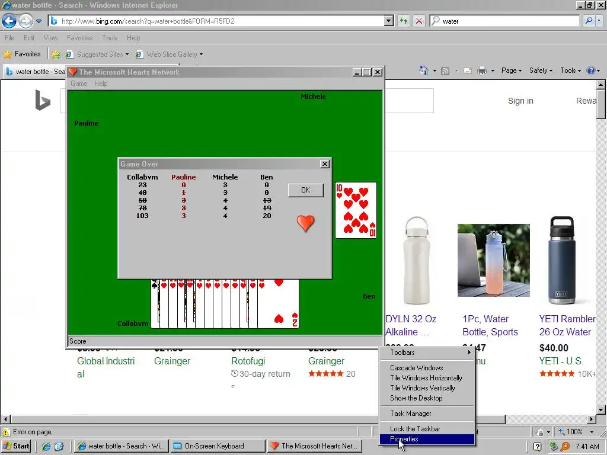Click Add to Favorites Bar icon
Image resolution: width=607 pixels, height=455 pixels.
click(56, 54)
